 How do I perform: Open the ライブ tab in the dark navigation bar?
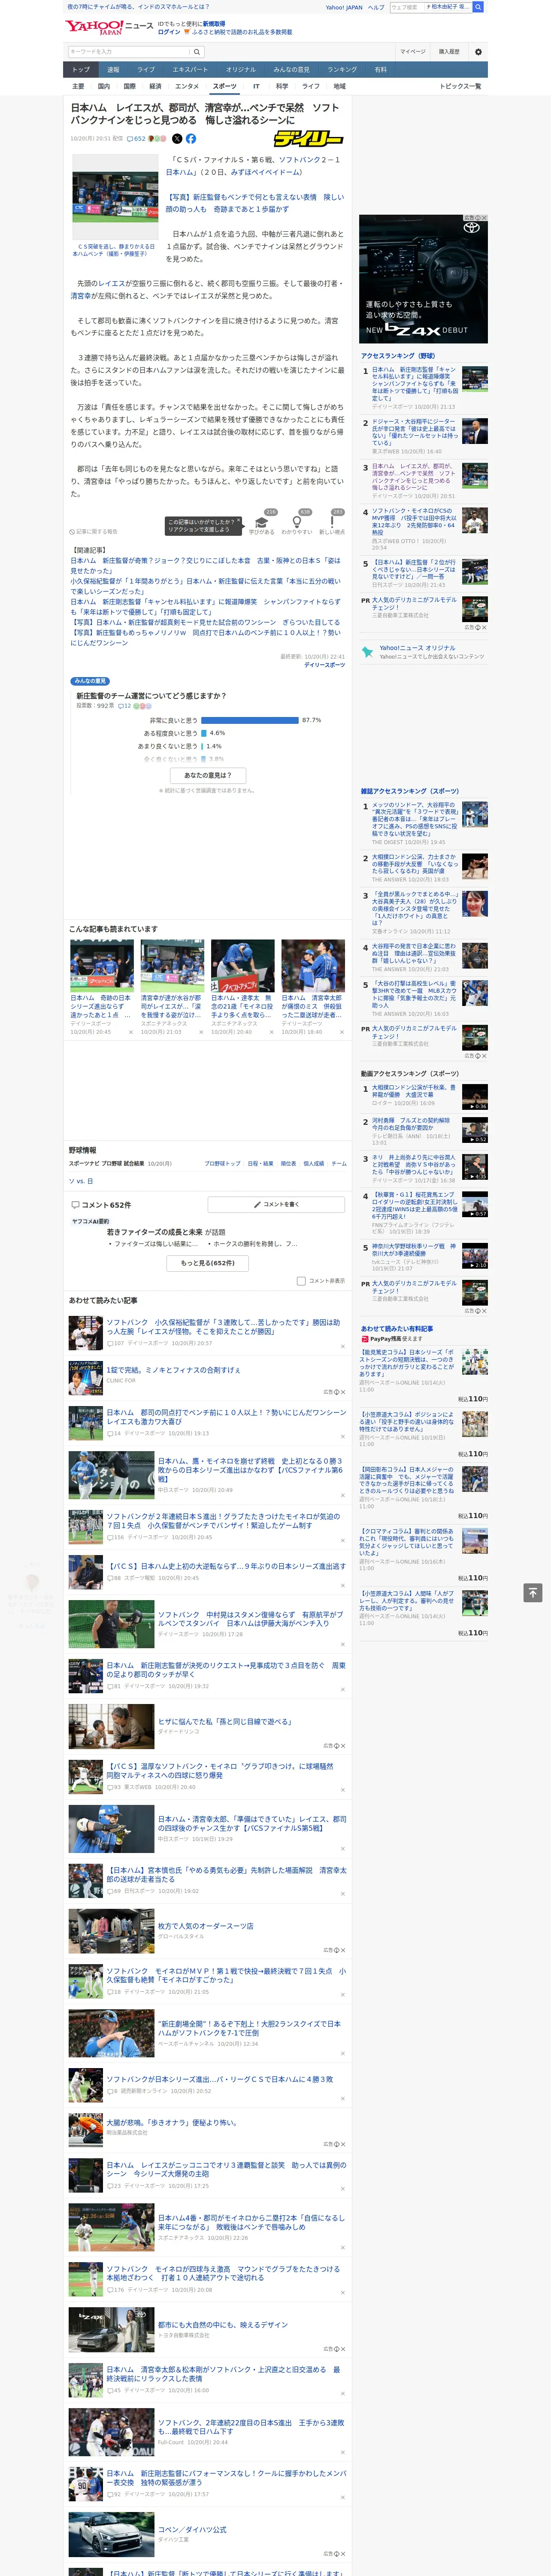click(146, 70)
